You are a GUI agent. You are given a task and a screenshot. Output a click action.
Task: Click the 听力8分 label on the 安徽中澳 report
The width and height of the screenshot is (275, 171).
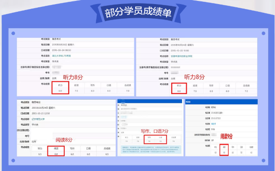click(x=194, y=77)
